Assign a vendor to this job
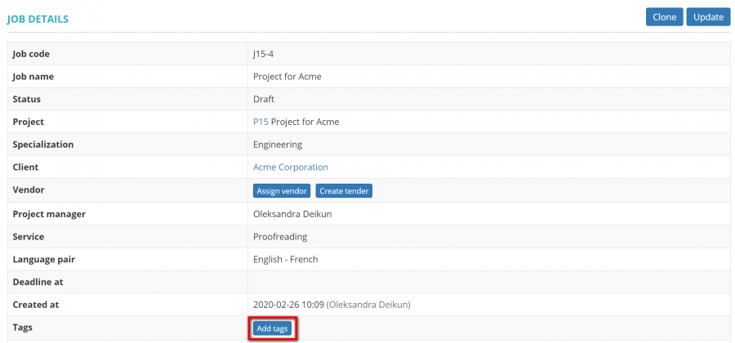Screen dimensions: 735x343 [282, 191]
